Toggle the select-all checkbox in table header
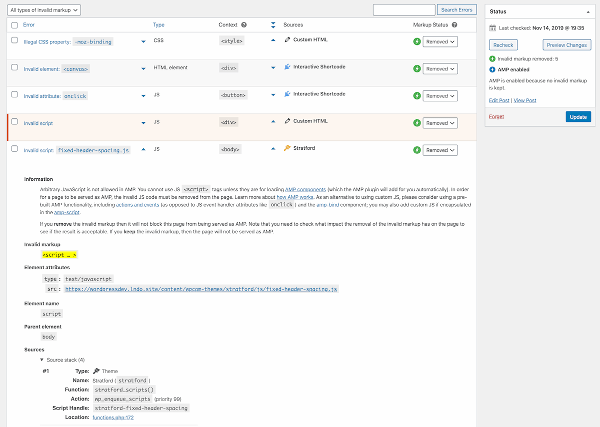The height and width of the screenshot is (427, 600). [x=14, y=25]
